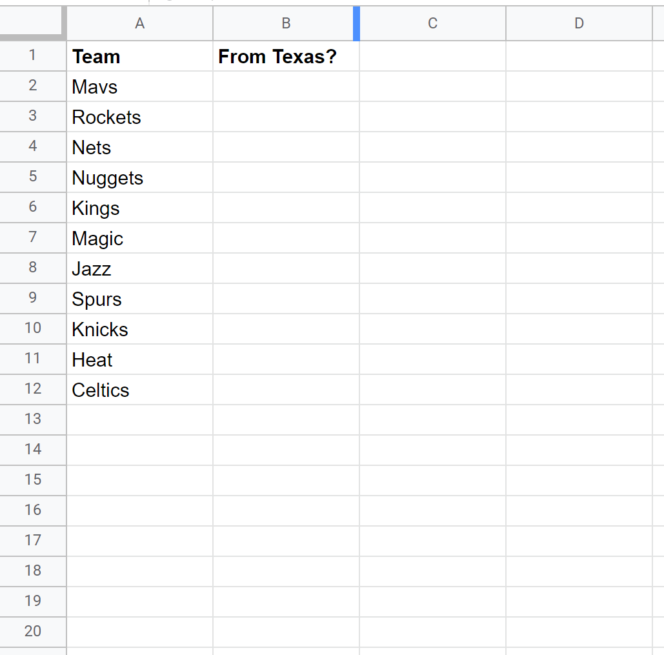Viewport: 664px width, 655px height.
Task: Click the "From Texas?" cell
Action: pyautogui.click(x=286, y=57)
